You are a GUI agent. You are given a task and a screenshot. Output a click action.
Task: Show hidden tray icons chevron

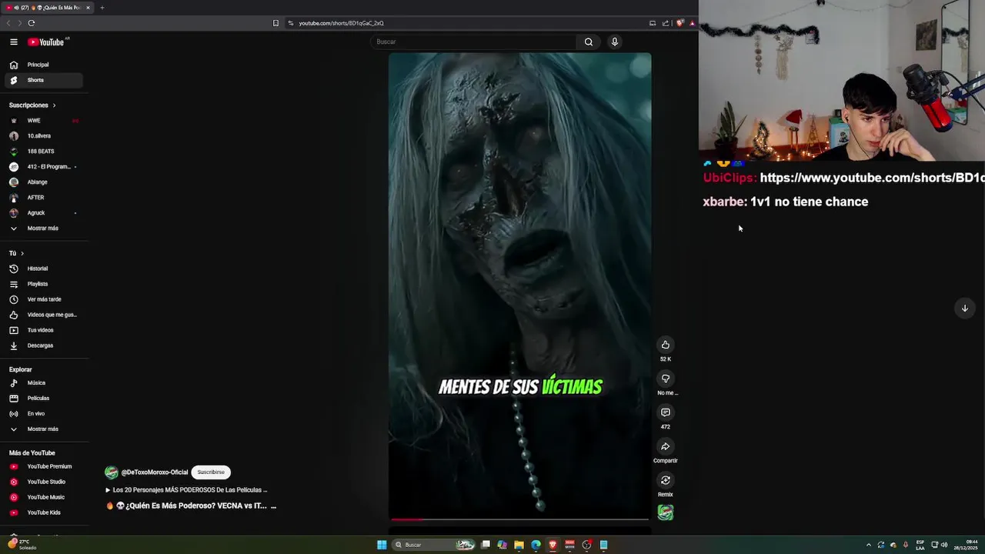click(x=869, y=545)
